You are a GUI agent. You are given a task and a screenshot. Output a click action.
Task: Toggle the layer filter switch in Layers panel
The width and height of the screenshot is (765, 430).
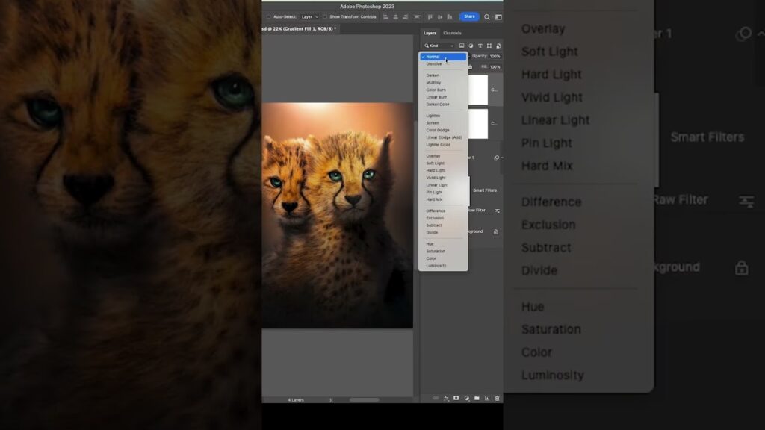(499, 46)
